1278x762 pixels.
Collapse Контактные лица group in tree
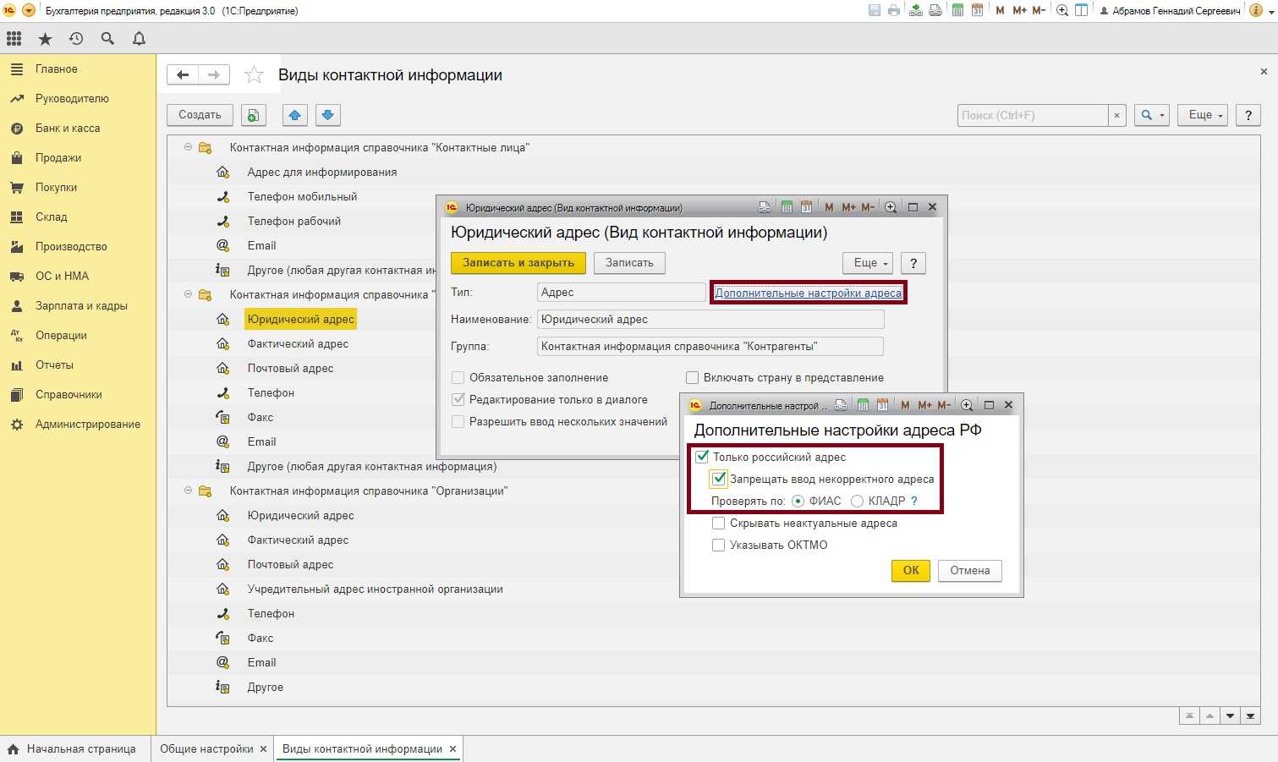pos(189,147)
